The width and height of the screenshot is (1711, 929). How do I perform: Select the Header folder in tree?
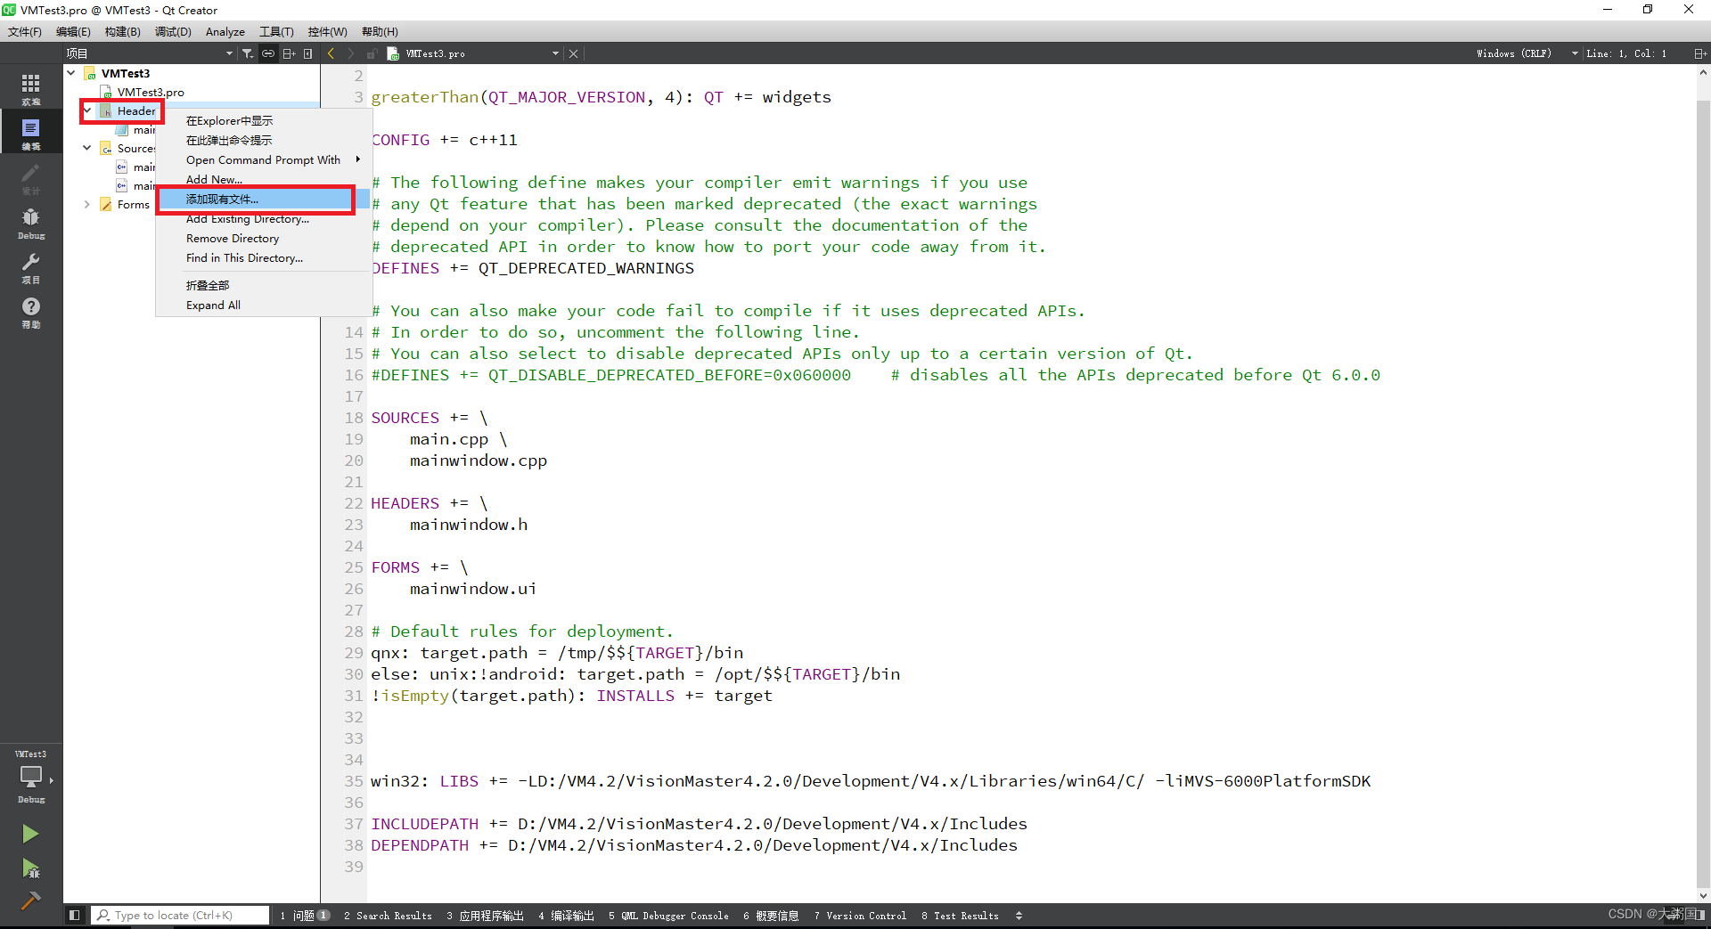click(136, 110)
